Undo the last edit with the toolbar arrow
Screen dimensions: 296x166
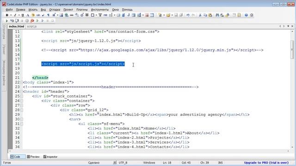pos(188,15)
